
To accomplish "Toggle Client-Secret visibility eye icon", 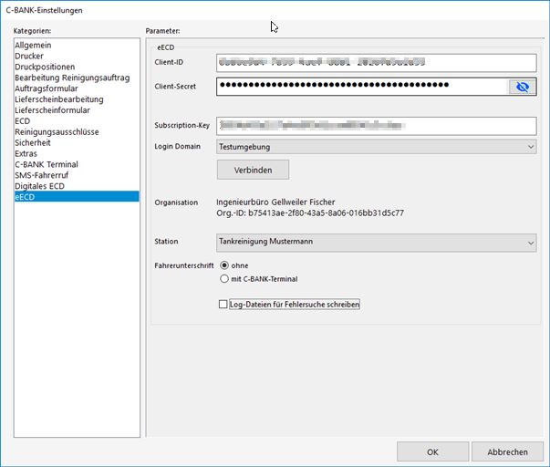I will pos(523,87).
